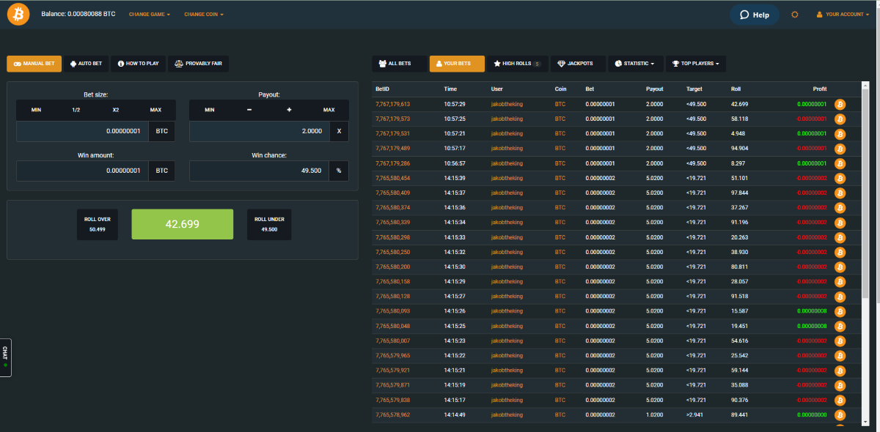Open the Chat side tab
The image size is (880, 432).
(x=5, y=357)
